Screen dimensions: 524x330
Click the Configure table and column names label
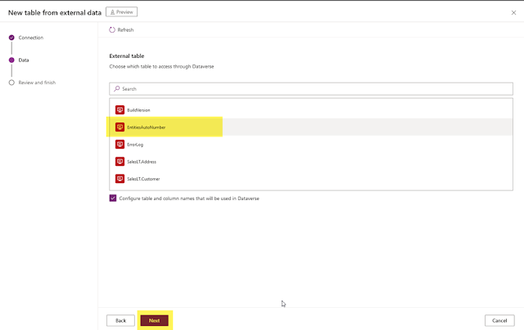click(x=189, y=198)
